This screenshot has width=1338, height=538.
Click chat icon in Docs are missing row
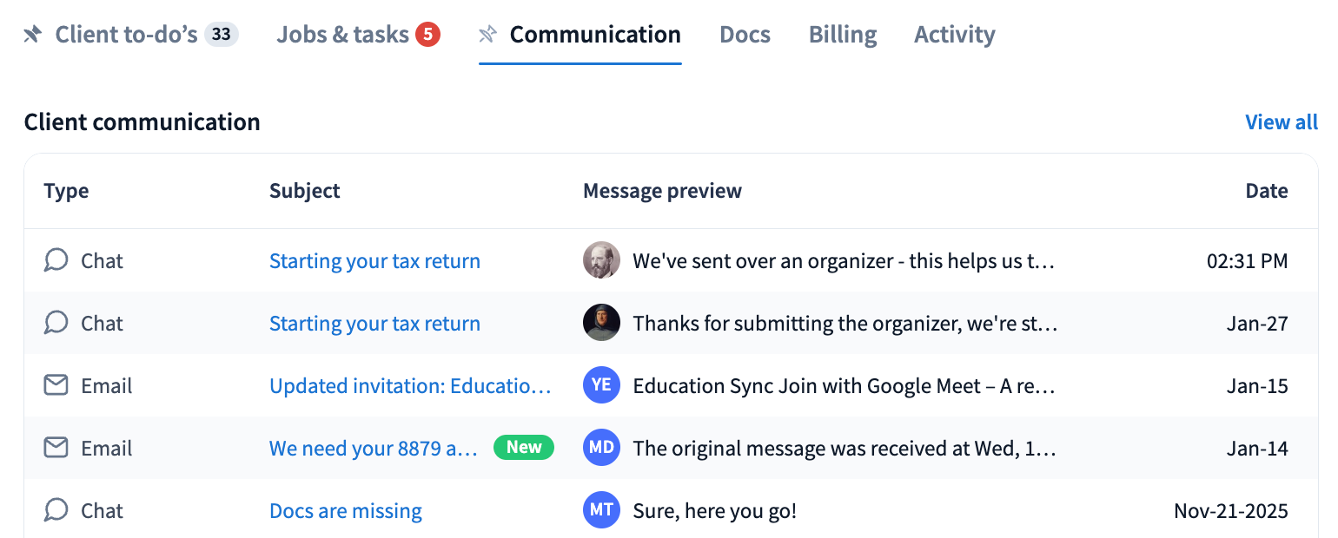56,510
